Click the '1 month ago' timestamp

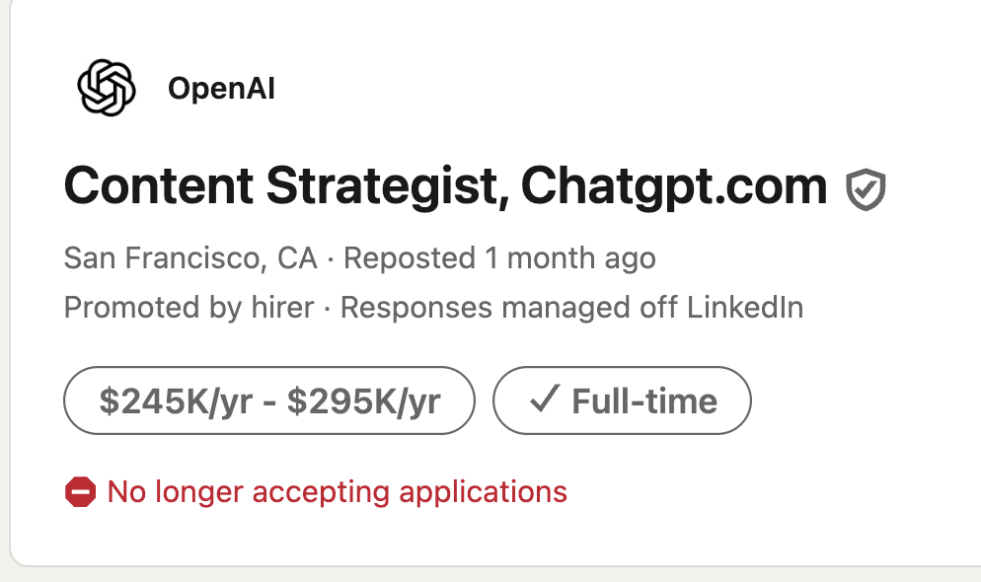(x=570, y=258)
